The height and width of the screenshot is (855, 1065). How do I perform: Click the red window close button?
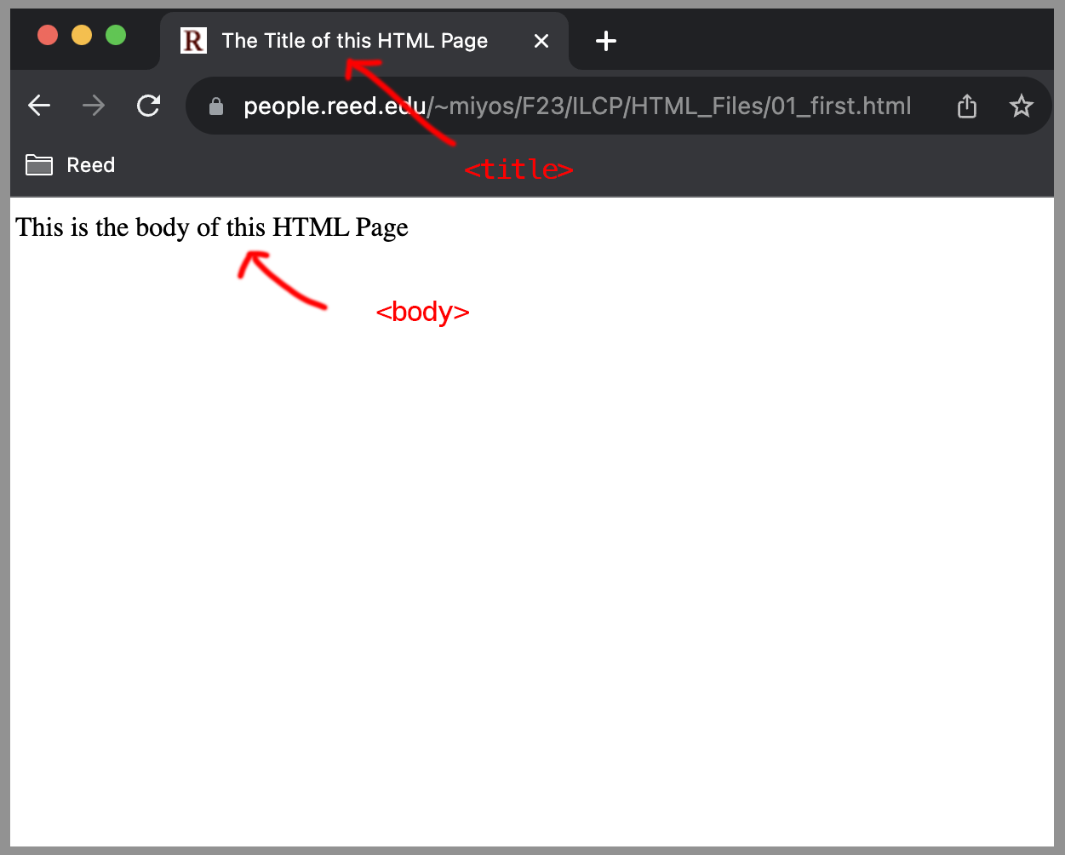coord(48,35)
